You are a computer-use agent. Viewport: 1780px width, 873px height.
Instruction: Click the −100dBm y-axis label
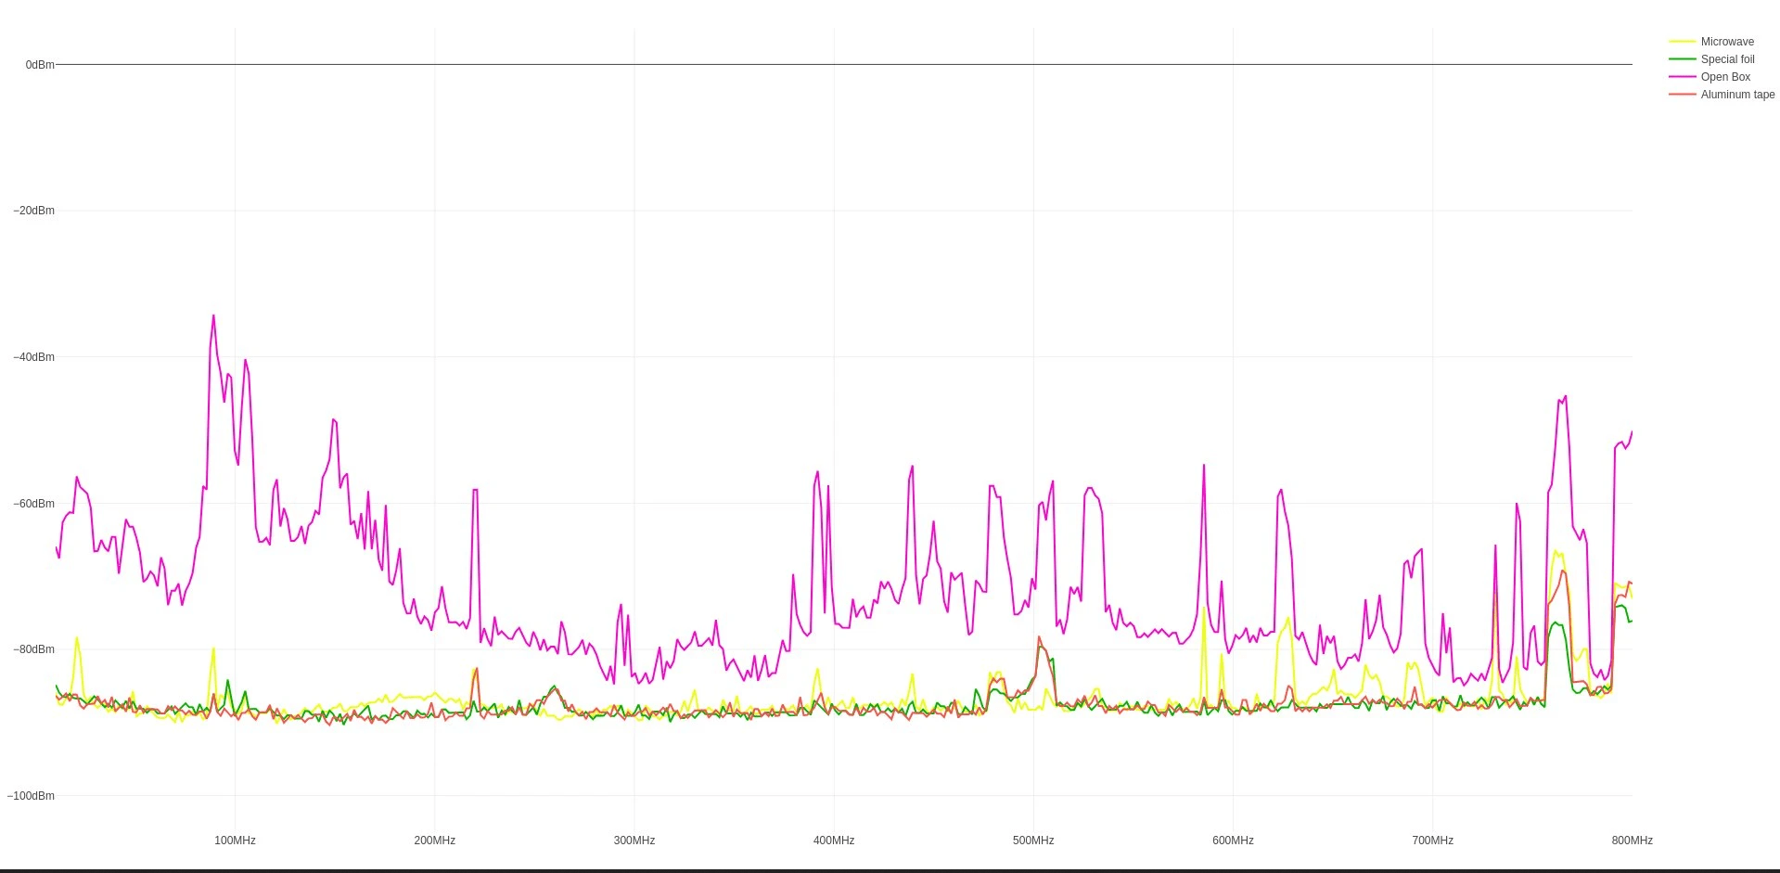point(31,796)
